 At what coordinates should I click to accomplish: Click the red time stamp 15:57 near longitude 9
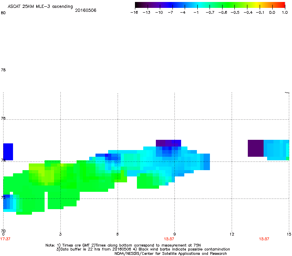[169, 239]
